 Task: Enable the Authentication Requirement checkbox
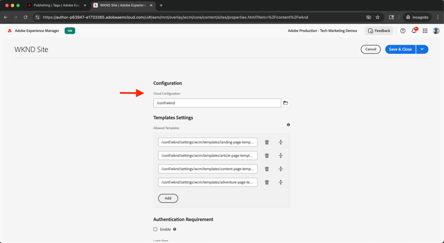tap(156, 229)
